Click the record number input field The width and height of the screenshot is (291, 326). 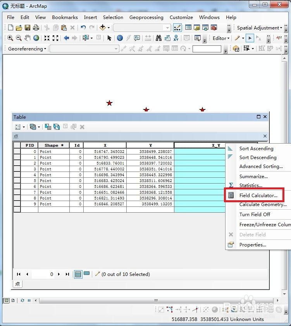[x=43, y=274]
